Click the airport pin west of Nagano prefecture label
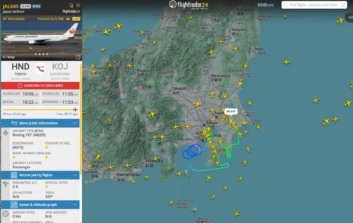Screen dimensions: 353x223 point(123,97)
